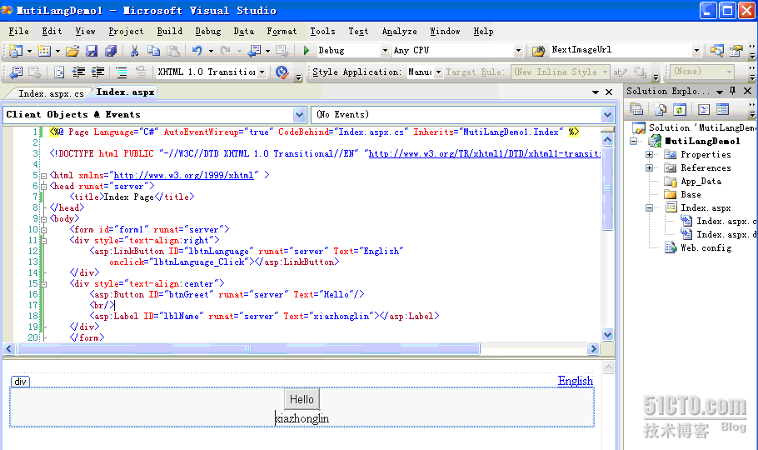Pin the Solution Explorer panel with the pushpin

[733, 91]
